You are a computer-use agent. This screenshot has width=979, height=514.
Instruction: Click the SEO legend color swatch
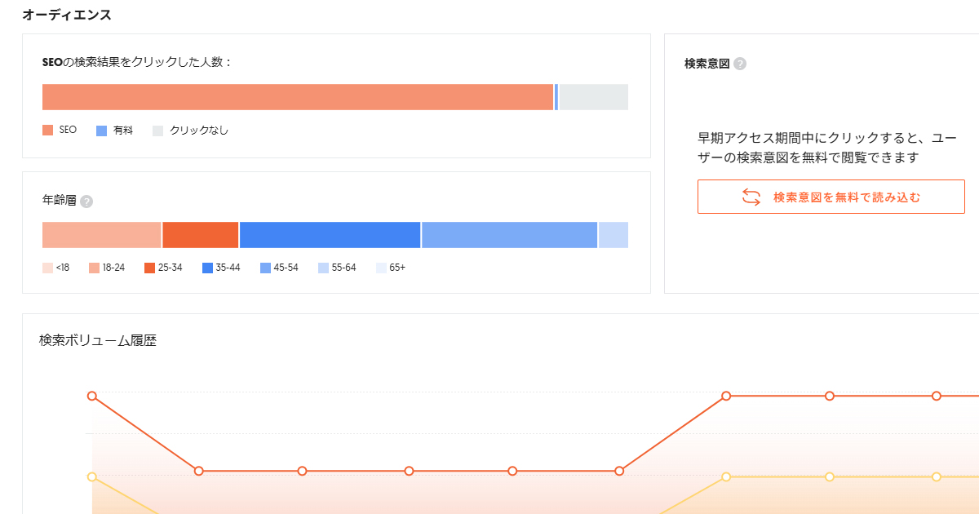tap(47, 130)
